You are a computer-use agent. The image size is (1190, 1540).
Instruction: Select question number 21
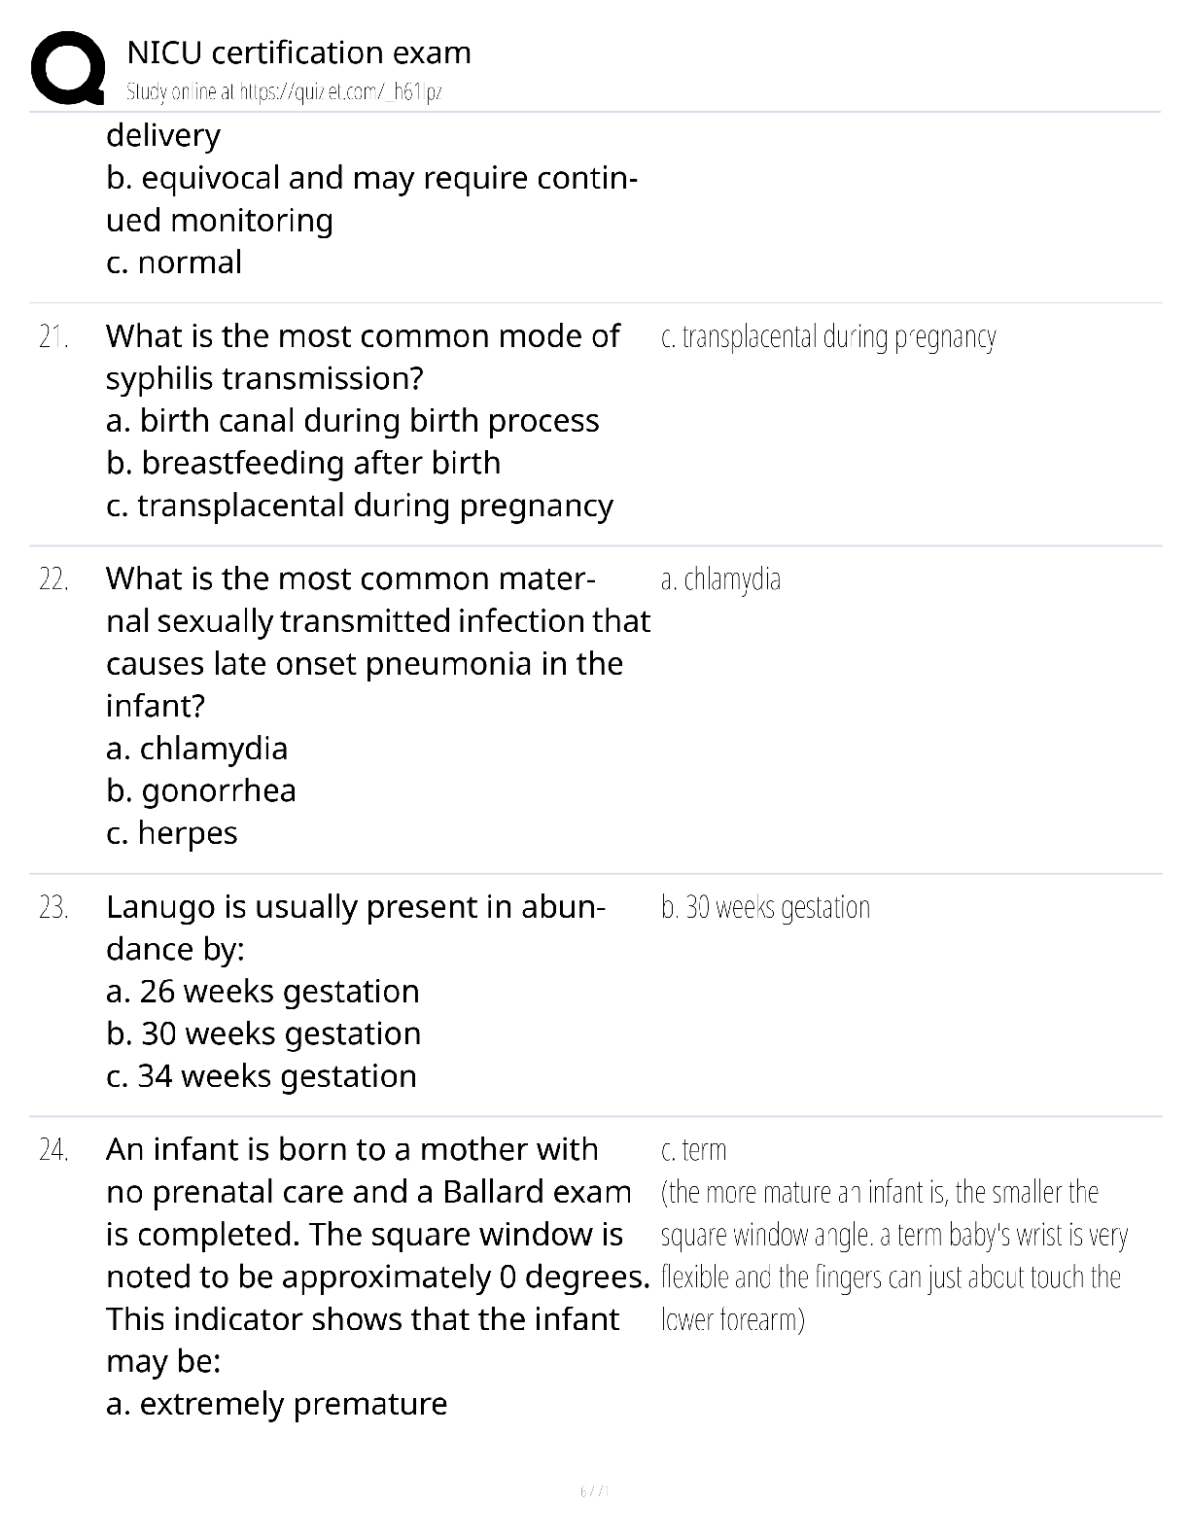point(53,336)
